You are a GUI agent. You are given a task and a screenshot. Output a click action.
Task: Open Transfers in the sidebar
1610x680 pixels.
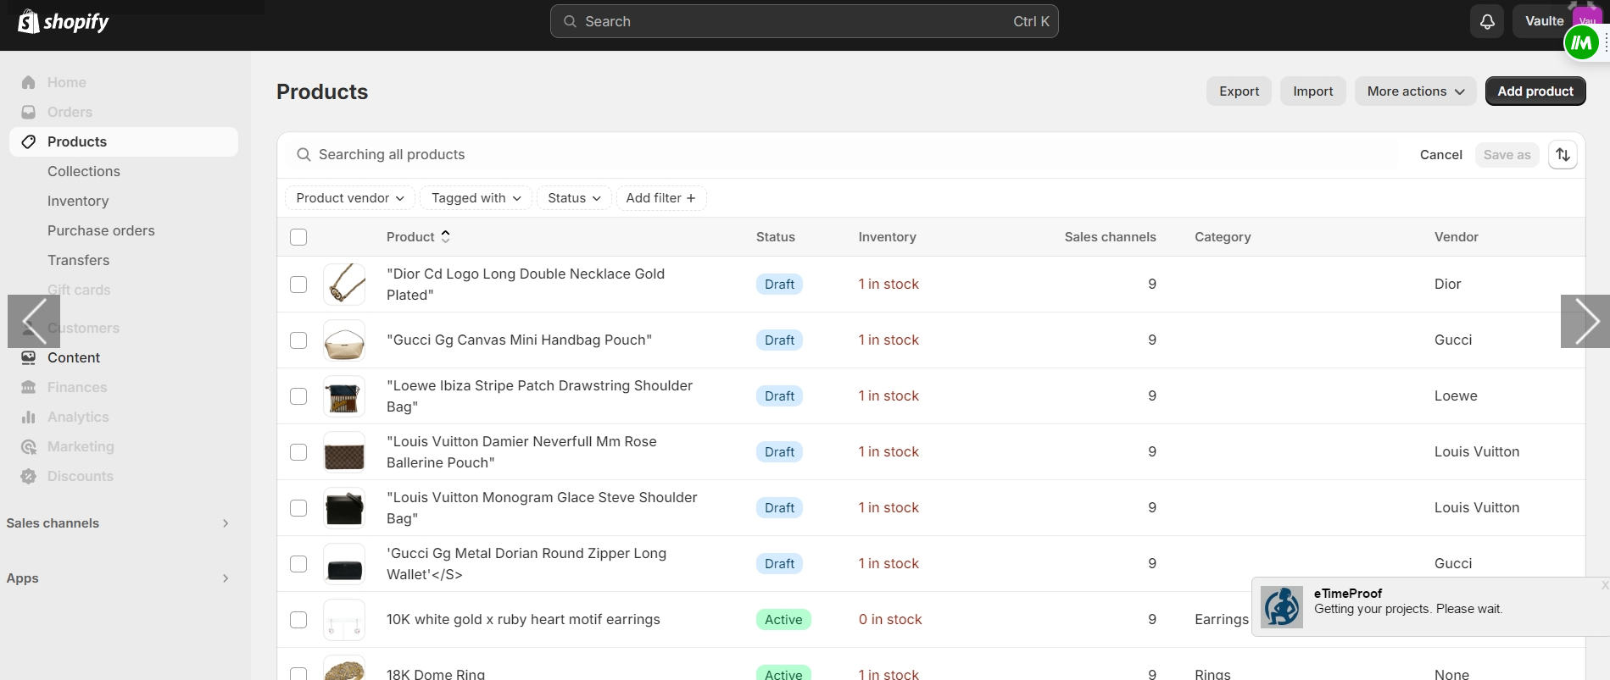pyautogui.click(x=79, y=260)
